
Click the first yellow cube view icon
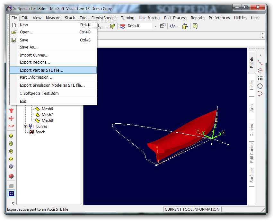click(x=11, y=136)
